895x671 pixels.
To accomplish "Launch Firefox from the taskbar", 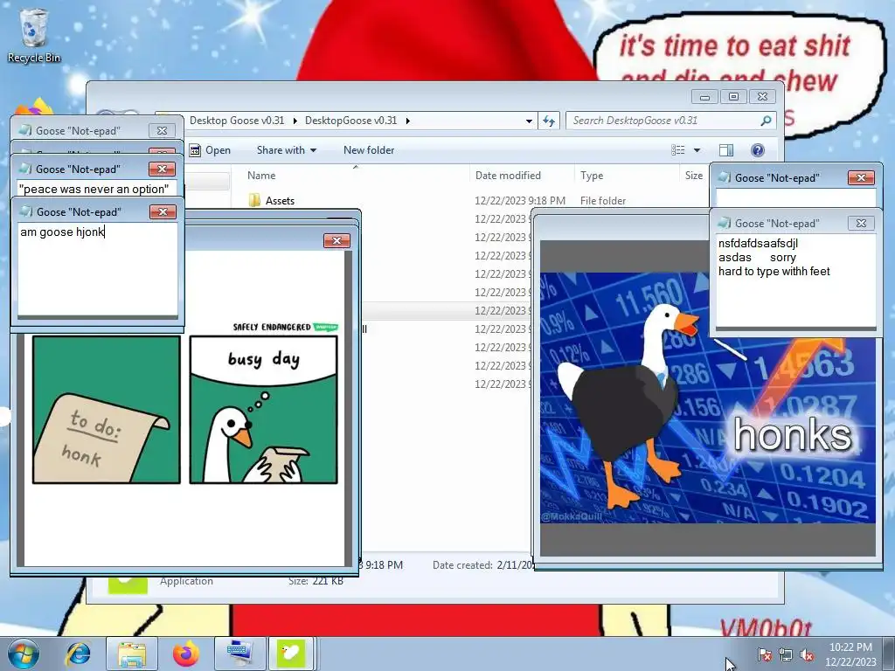I will point(185,654).
